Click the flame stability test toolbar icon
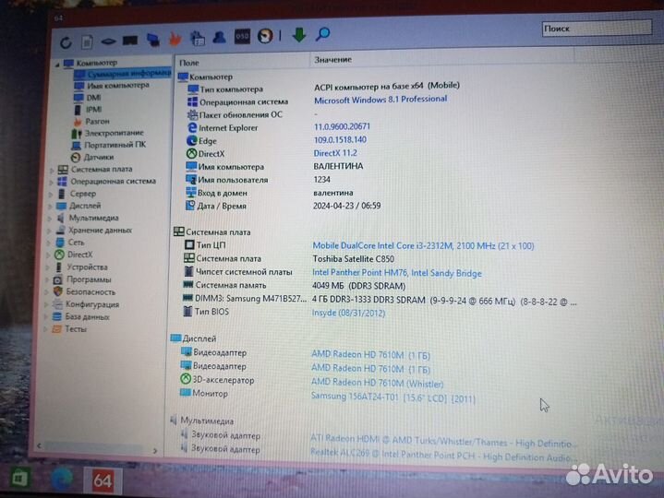664x498 pixels. point(175,39)
